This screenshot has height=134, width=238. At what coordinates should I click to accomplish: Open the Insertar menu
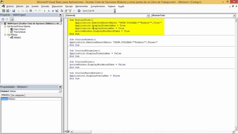[35, 6]
